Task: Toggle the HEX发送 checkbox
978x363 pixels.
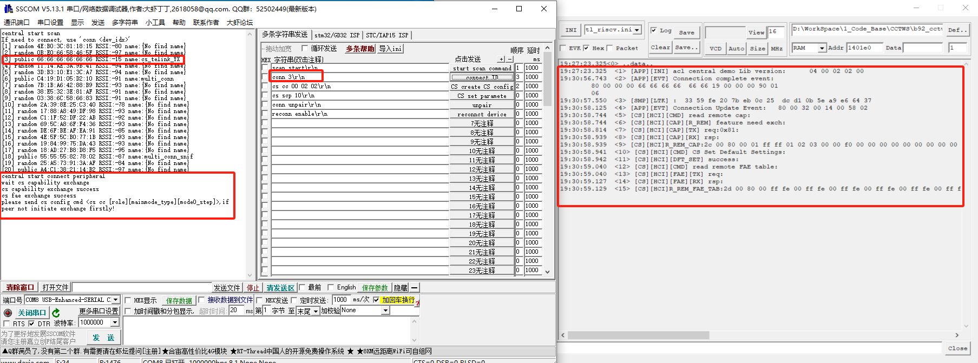Action: point(259,300)
